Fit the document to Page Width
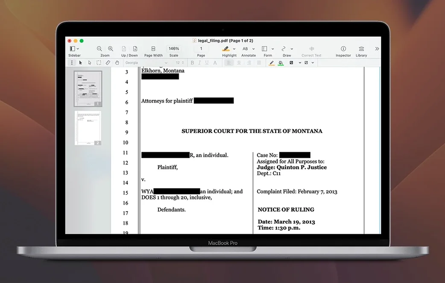The height and width of the screenshot is (283, 445). tap(153, 49)
